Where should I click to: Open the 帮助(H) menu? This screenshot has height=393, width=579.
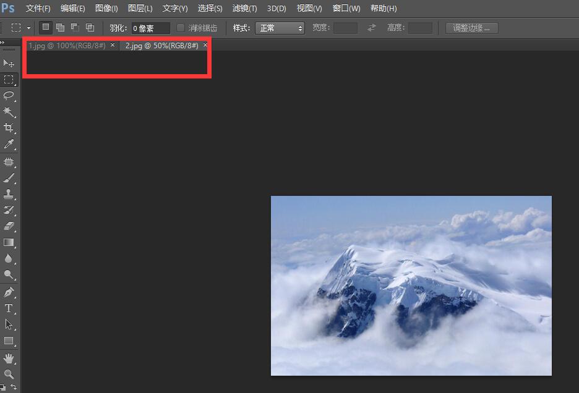(384, 8)
